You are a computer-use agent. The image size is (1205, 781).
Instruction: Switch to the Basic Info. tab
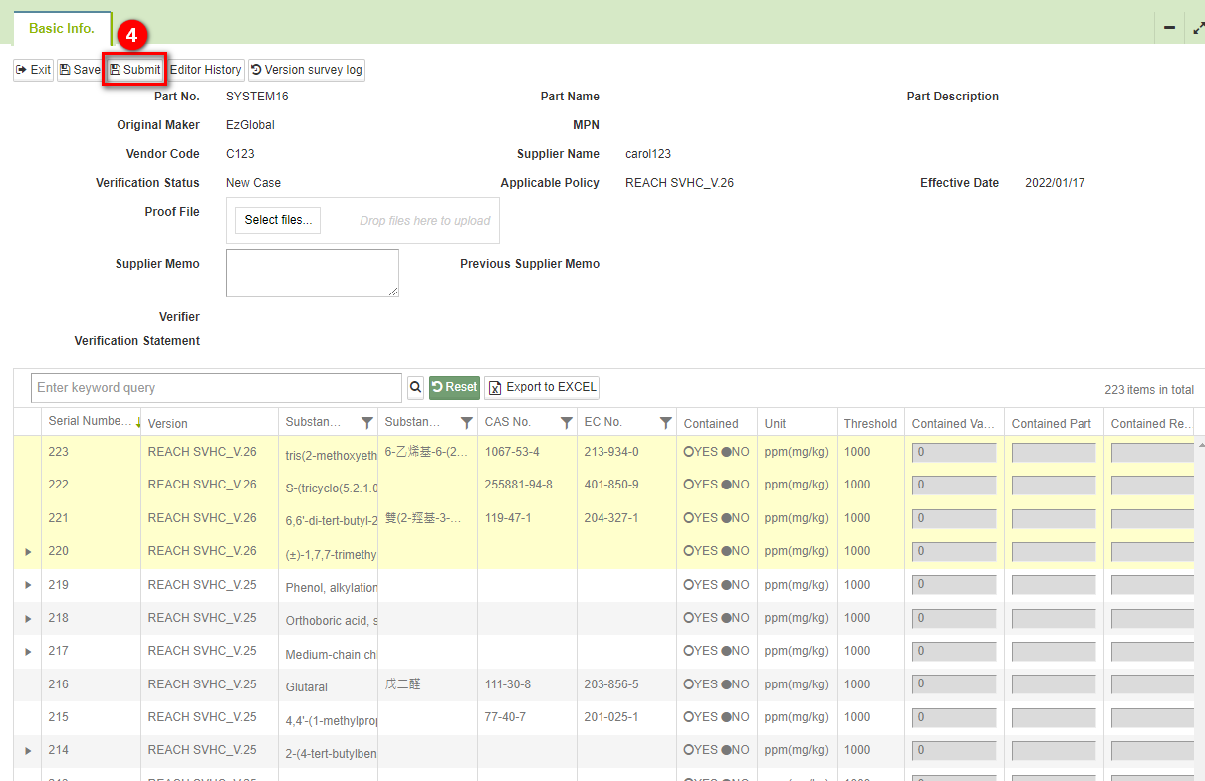62,28
